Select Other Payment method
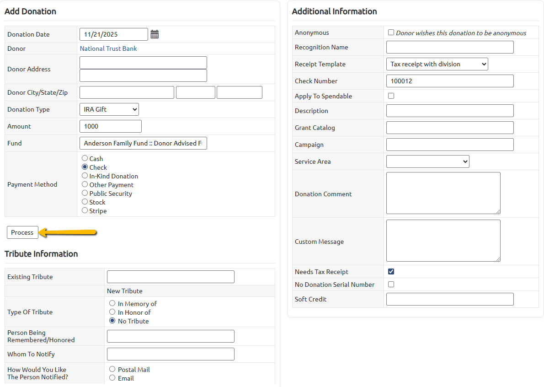 (85, 184)
